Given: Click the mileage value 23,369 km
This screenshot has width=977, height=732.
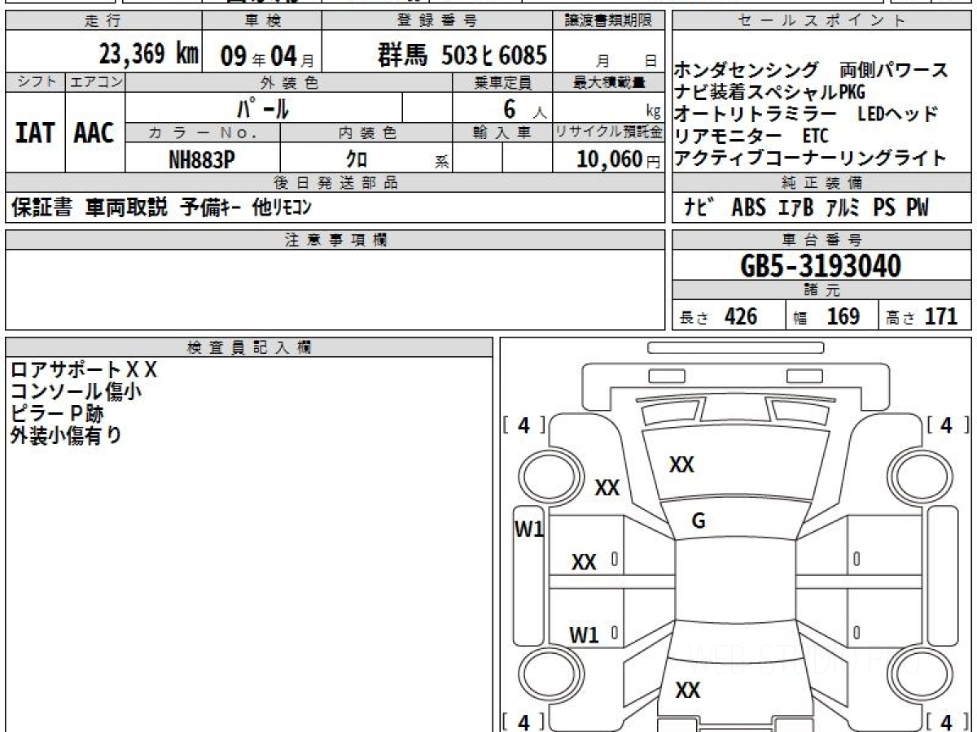Looking at the screenshot, I should (x=148, y=55).
